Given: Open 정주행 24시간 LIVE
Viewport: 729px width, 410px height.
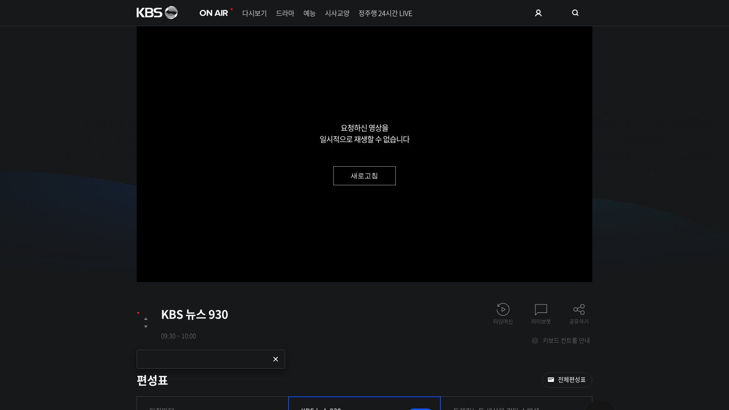Looking at the screenshot, I should (385, 13).
